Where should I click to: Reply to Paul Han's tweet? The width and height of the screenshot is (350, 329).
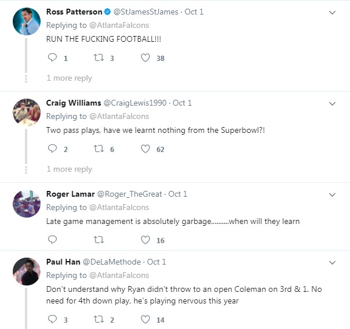point(52,319)
